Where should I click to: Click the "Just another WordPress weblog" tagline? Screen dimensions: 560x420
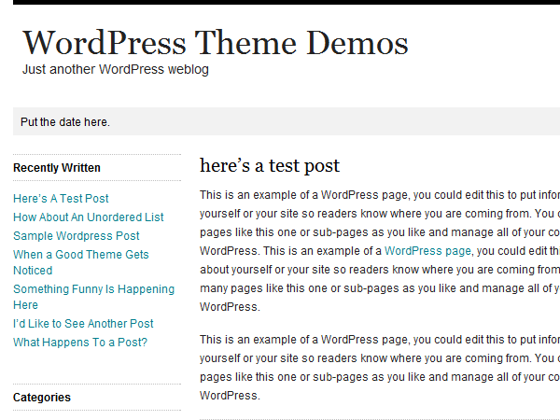pyautogui.click(x=116, y=69)
